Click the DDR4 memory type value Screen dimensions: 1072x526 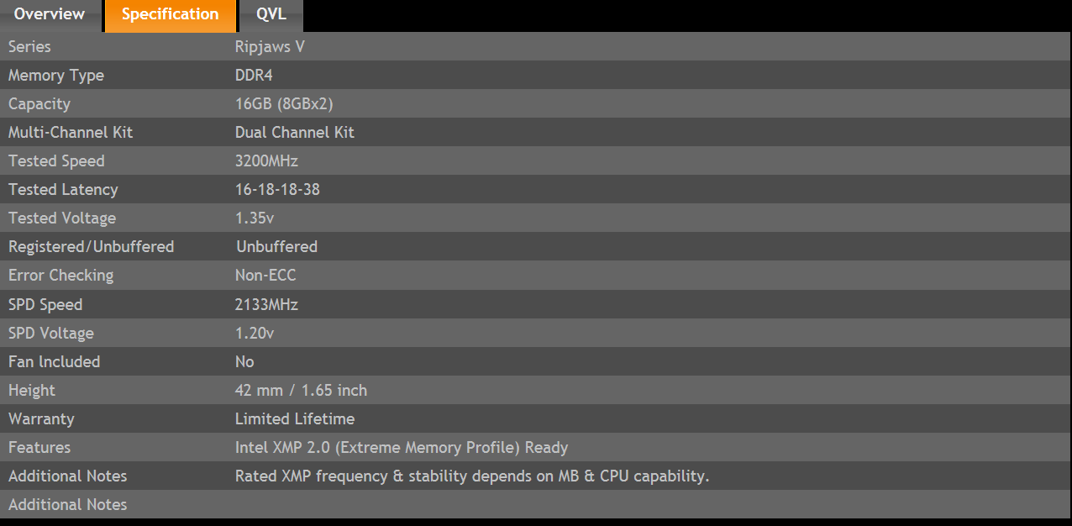pos(254,76)
